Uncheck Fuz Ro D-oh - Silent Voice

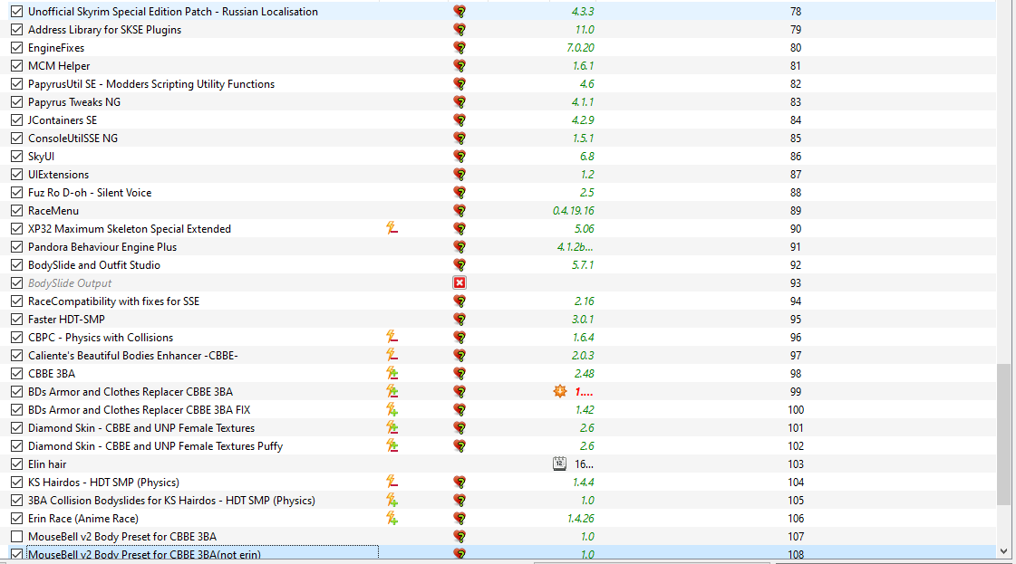(17, 192)
